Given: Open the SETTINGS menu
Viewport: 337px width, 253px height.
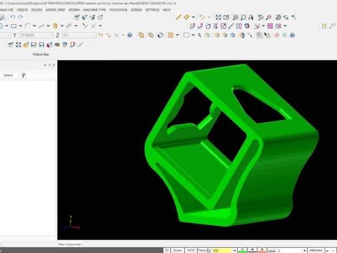Looking at the screenshot, I should (x=152, y=10).
